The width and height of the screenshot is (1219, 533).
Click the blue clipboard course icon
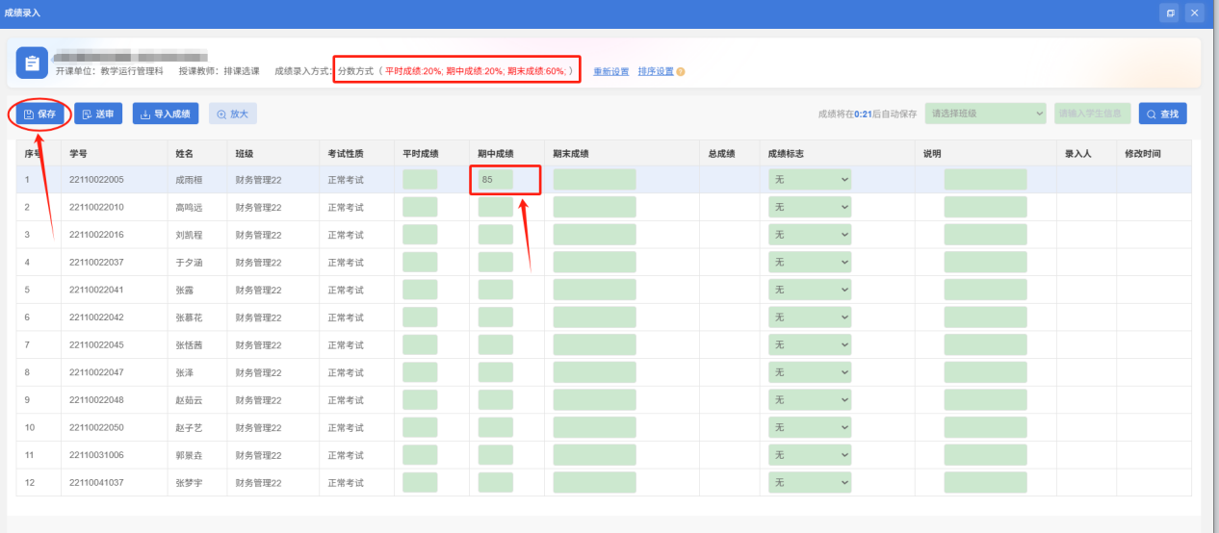32,63
